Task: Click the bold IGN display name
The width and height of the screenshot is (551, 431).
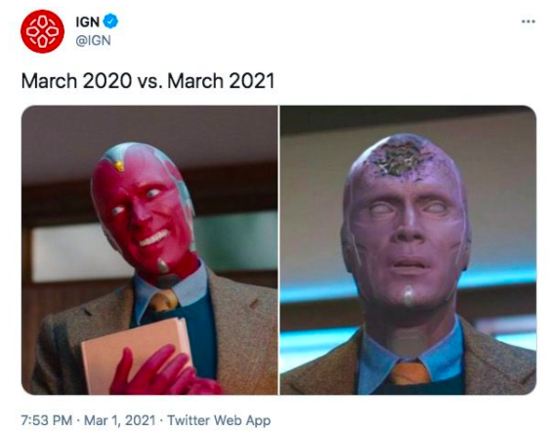Action: click(88, 22)
